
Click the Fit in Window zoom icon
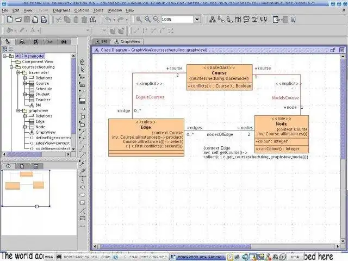(x=139, y=20)
